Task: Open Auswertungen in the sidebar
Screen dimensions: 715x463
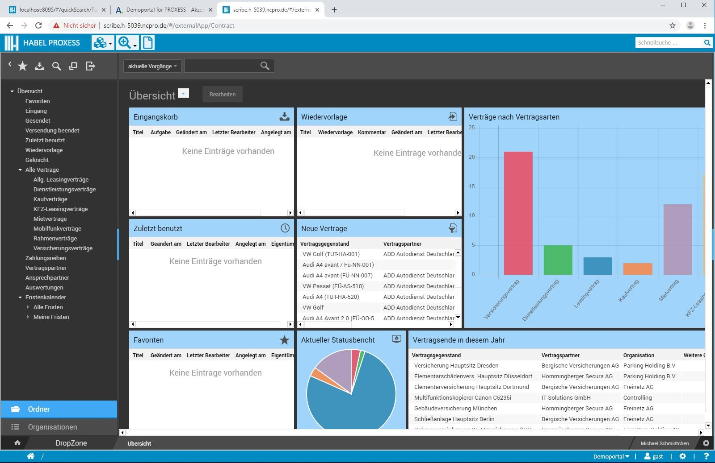Action: [x=44, y=288]
